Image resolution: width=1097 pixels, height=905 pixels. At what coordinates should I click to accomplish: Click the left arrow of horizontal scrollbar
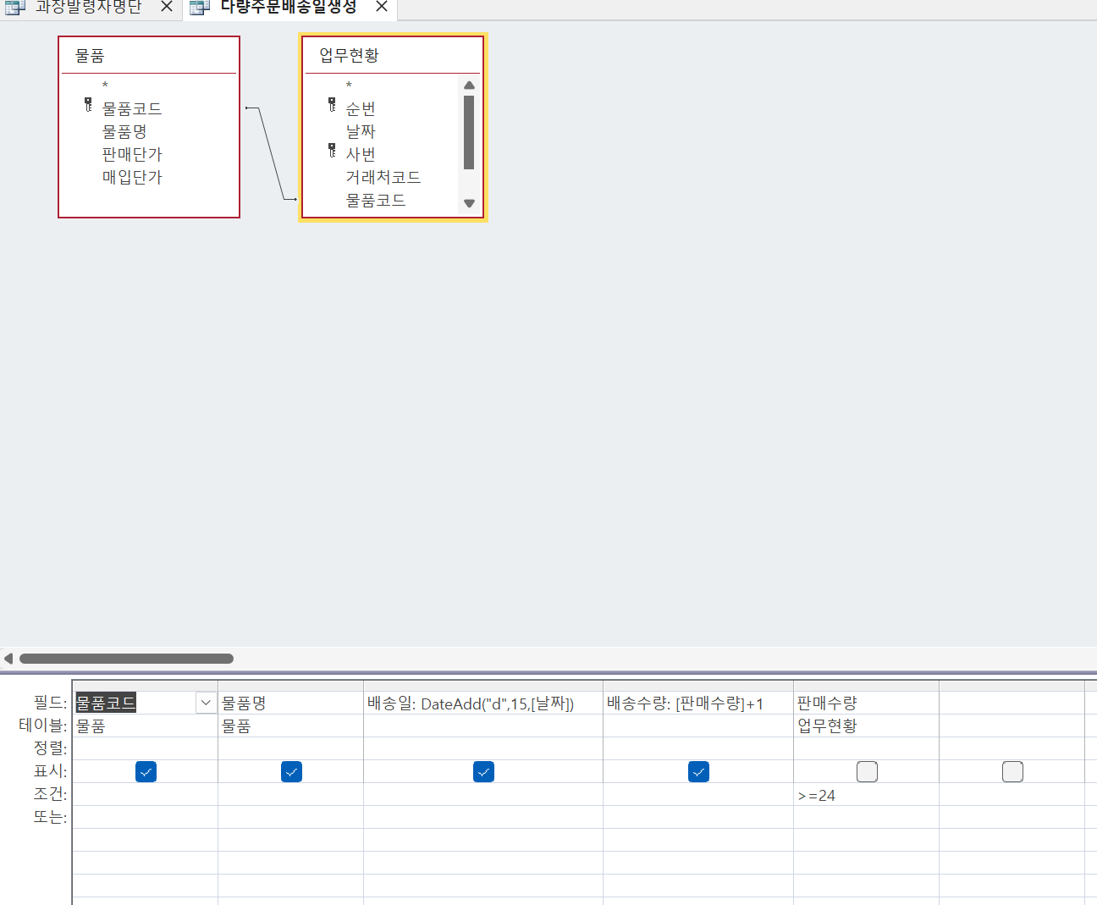[8, 659]
